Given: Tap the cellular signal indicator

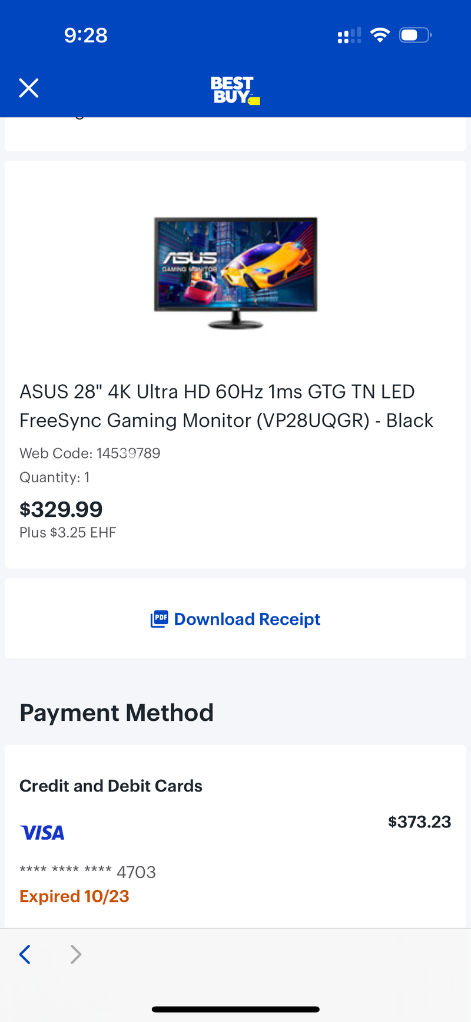Looking at the screenshot, I should (349, 36).
